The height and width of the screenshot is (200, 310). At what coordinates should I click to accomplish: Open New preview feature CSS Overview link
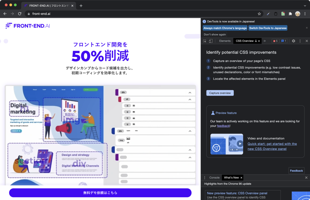(237, 193)
